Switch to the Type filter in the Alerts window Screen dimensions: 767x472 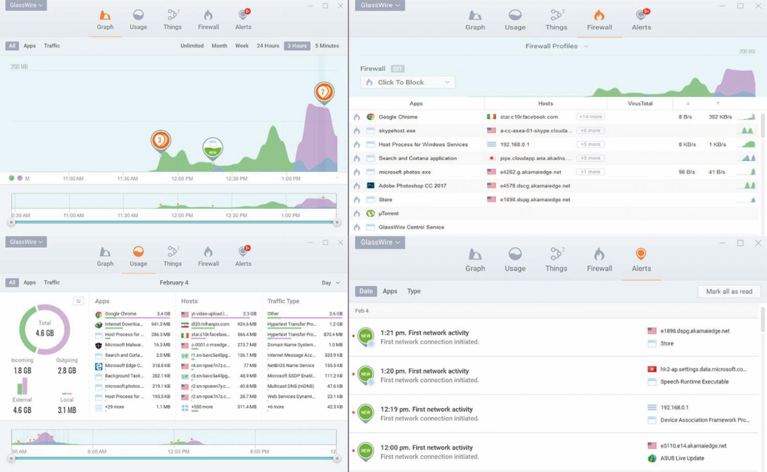[414, 291]
